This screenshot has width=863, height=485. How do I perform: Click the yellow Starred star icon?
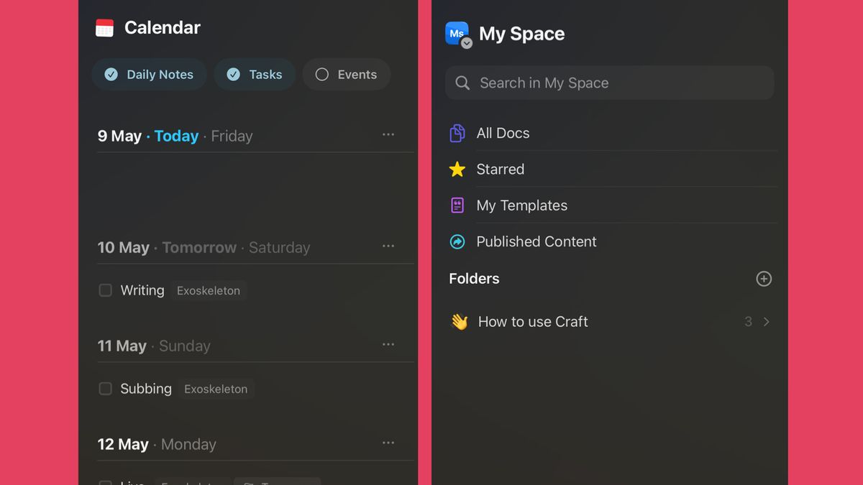(457, 169)
